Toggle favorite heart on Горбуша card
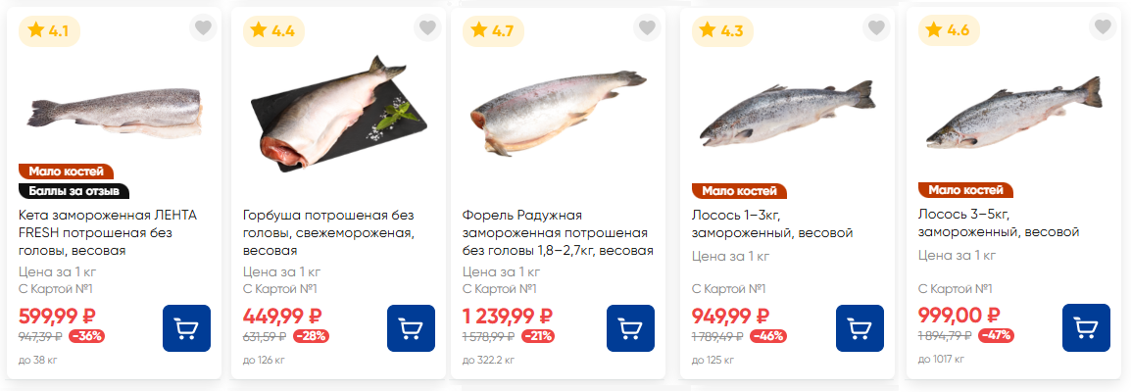Image resolution: width=1131 pixels, height=392 pixels. point(427,28)
